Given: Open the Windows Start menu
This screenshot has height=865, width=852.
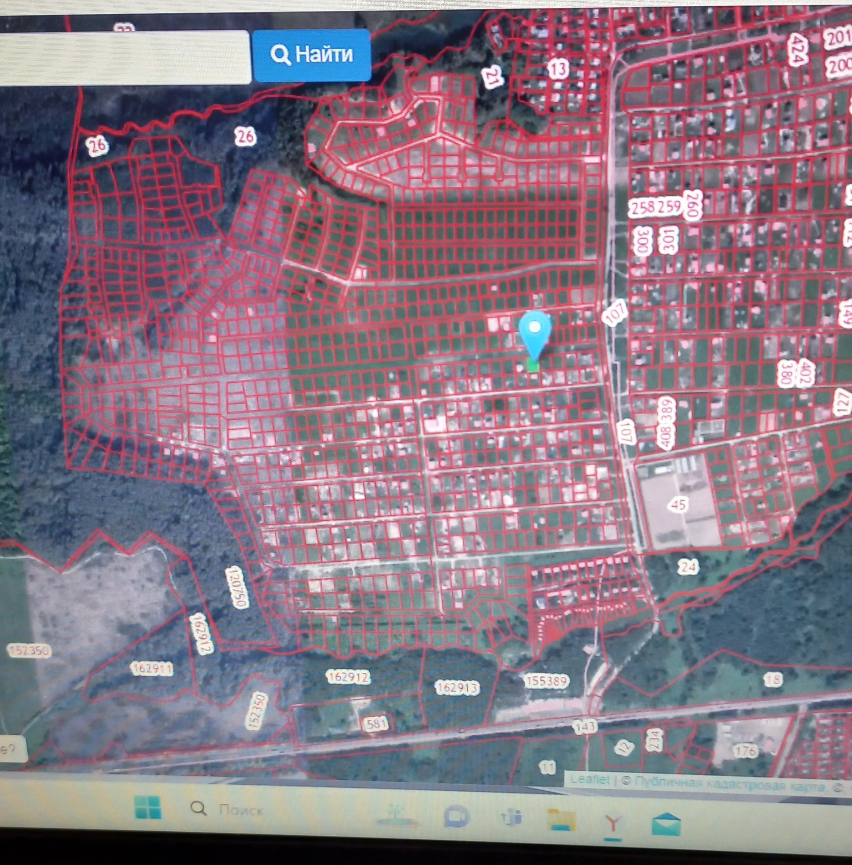Looking at the screenshot, I should (147, 808).
